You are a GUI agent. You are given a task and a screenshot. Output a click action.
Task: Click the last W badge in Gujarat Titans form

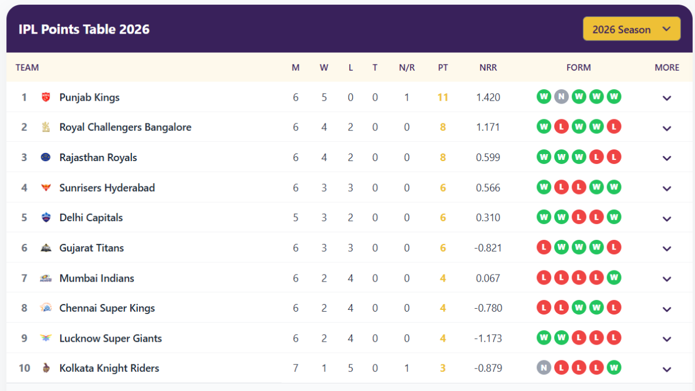[596, 247]
